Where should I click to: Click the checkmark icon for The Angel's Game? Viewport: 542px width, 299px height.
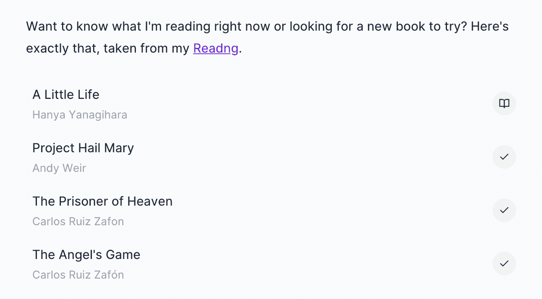click(x=504, y=264)
